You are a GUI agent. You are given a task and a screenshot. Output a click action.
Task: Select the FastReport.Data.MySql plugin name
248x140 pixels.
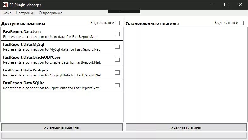click(24, 44)
